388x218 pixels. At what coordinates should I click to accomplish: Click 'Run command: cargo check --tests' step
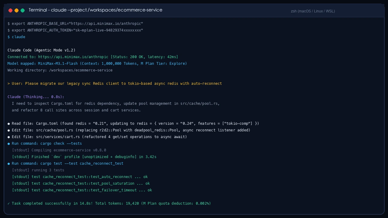click(45, 144)
